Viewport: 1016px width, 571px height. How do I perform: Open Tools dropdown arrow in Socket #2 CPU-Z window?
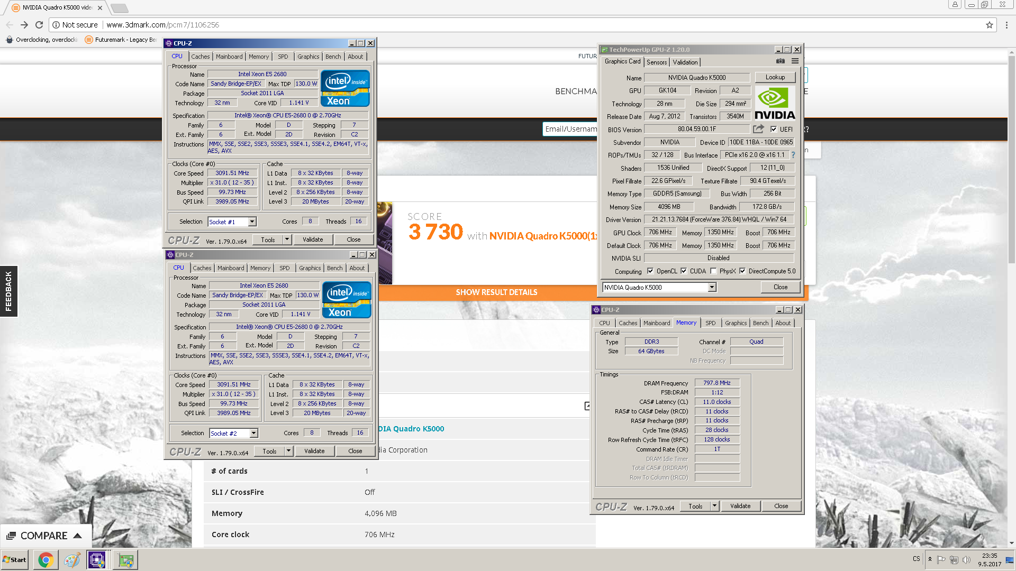coord(288,451)
